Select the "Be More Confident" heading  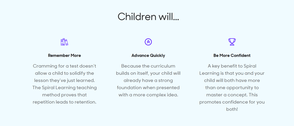232,56
